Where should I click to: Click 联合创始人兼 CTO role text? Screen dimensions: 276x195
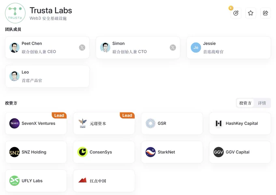129,52
